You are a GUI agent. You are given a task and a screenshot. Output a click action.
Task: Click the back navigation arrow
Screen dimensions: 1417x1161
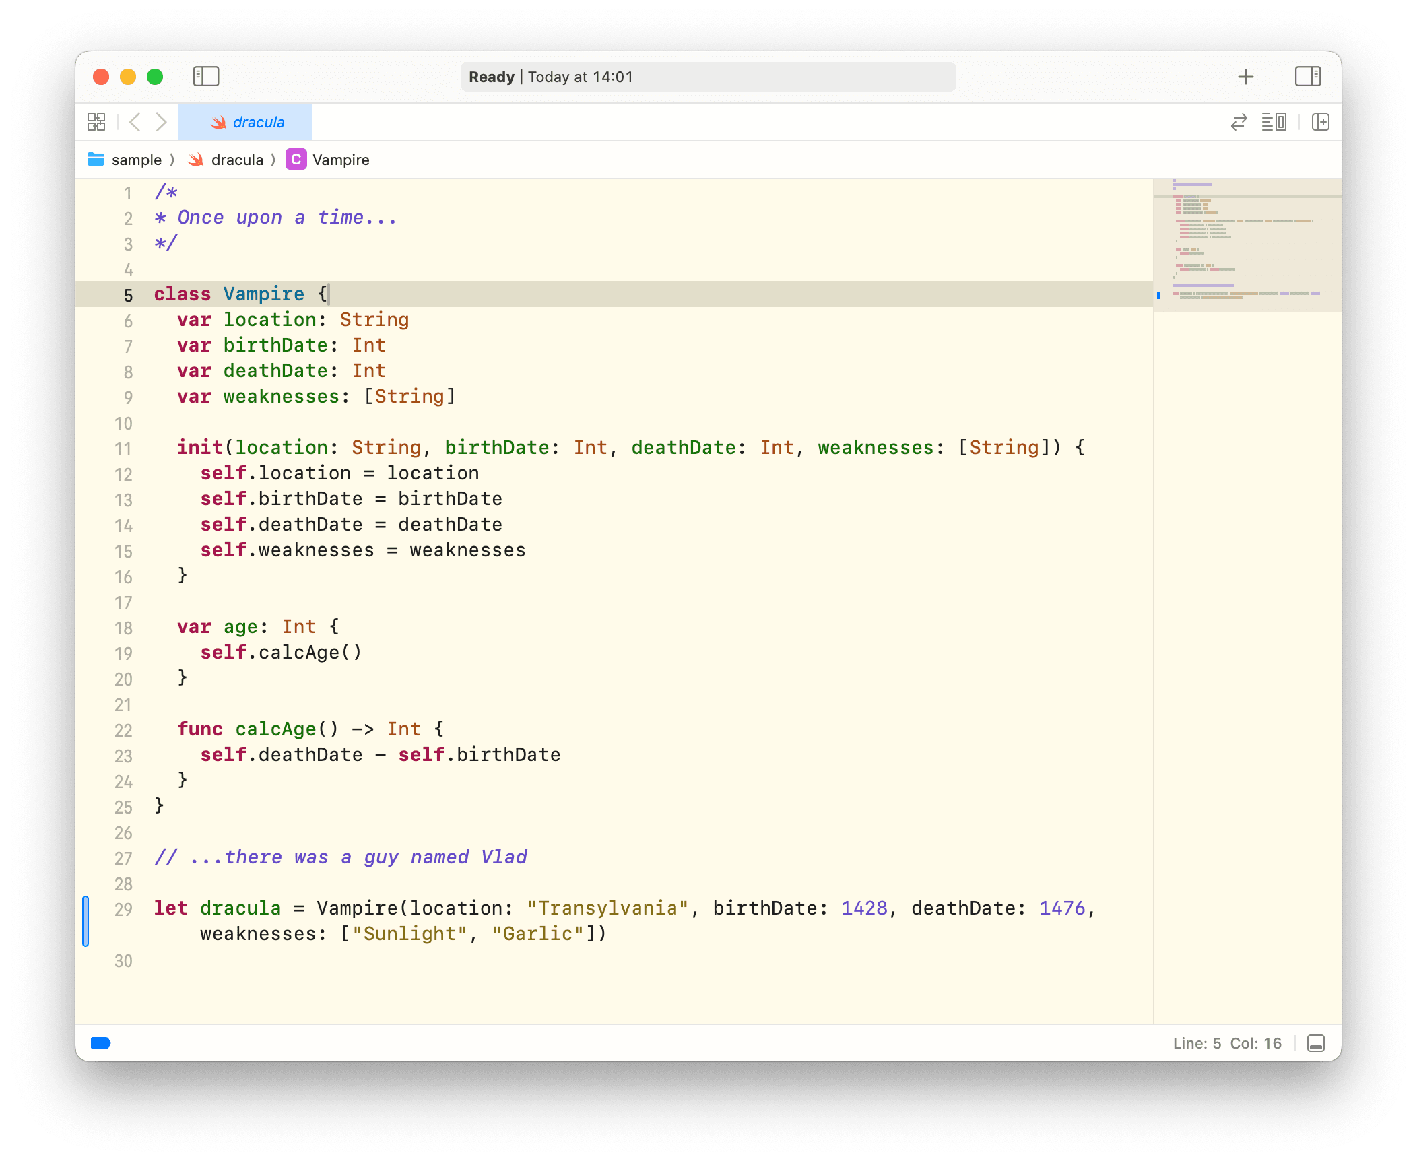click(135, 122)
